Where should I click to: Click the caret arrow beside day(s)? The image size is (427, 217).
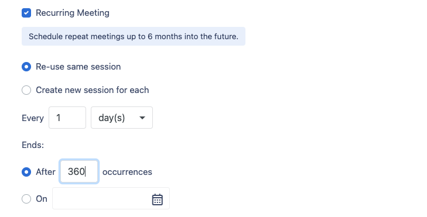(142, 118)
